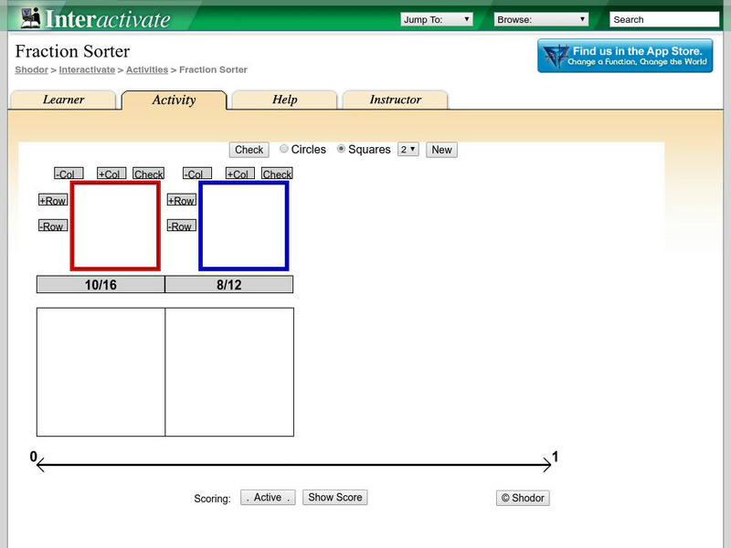731x548 pixels.
Task: Select the Circles radio button
Action: (284, 149)
